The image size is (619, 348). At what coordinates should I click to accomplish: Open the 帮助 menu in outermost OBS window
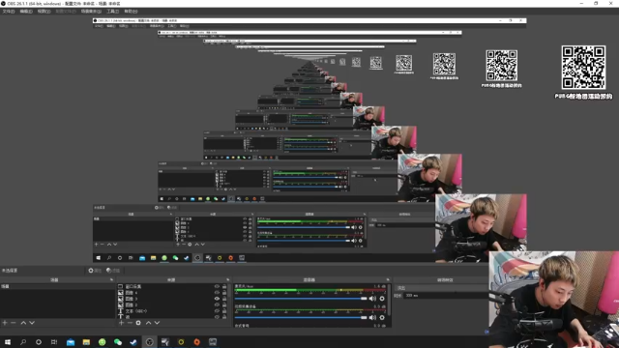tap(131, 12)
